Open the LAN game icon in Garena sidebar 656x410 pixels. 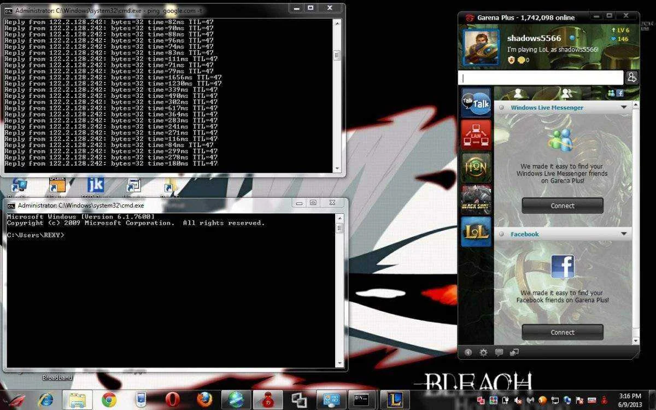point(476,135)
